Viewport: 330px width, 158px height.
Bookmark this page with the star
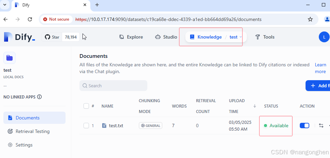(x=310, y=19)
